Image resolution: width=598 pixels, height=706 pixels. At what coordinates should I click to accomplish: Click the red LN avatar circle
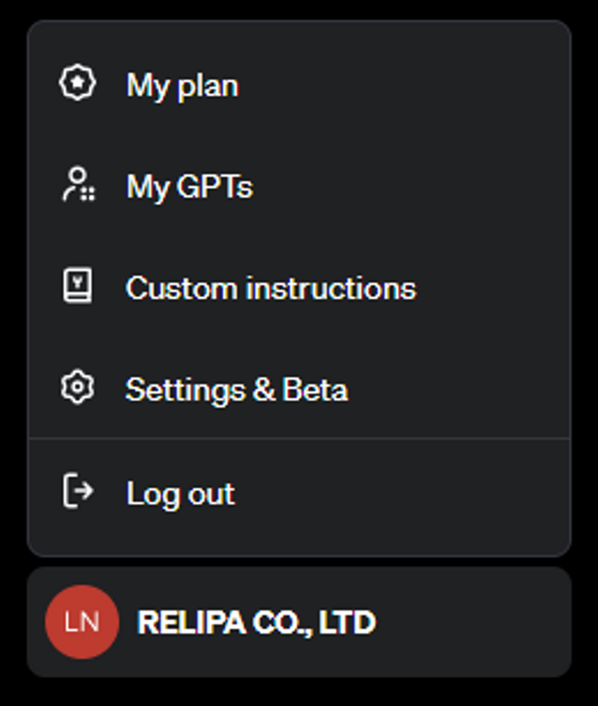(x=82, y=622)
